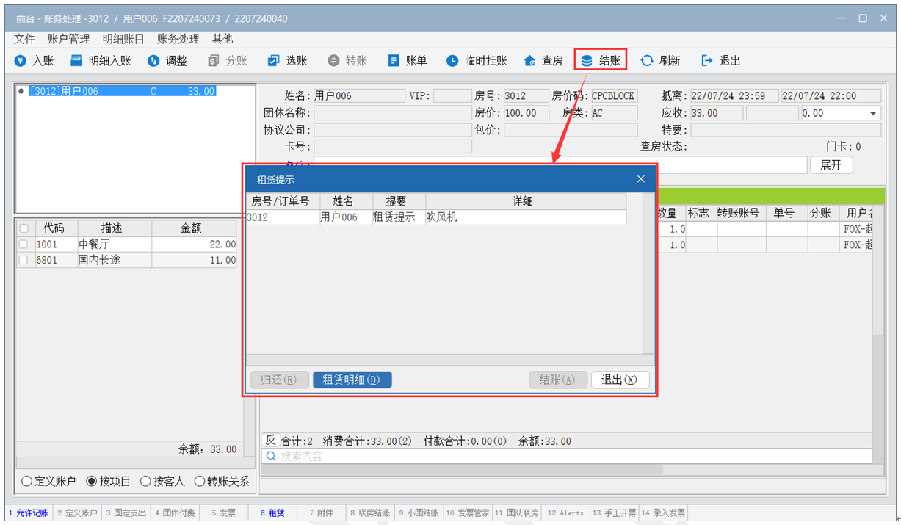This screenshot has height=525, width=901.
Task: Select the 按项目 radio button
Action: pyautogui.click(x=92, y=482)
